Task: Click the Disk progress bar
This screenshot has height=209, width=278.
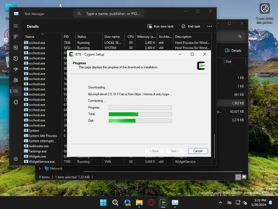Action: (x=140, y=121)
